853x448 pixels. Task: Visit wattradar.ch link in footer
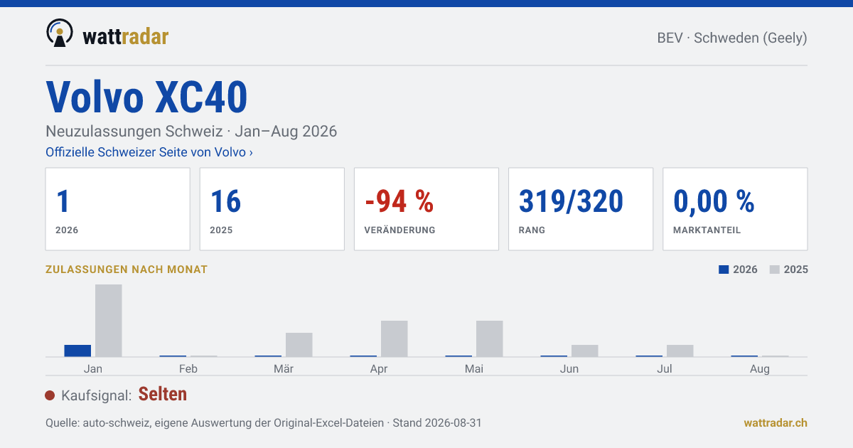tap(776, 422)
